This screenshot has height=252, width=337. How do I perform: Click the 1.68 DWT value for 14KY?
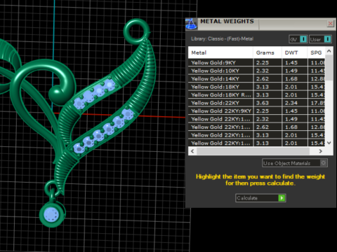pyautogui.click(x=291, y=78)
